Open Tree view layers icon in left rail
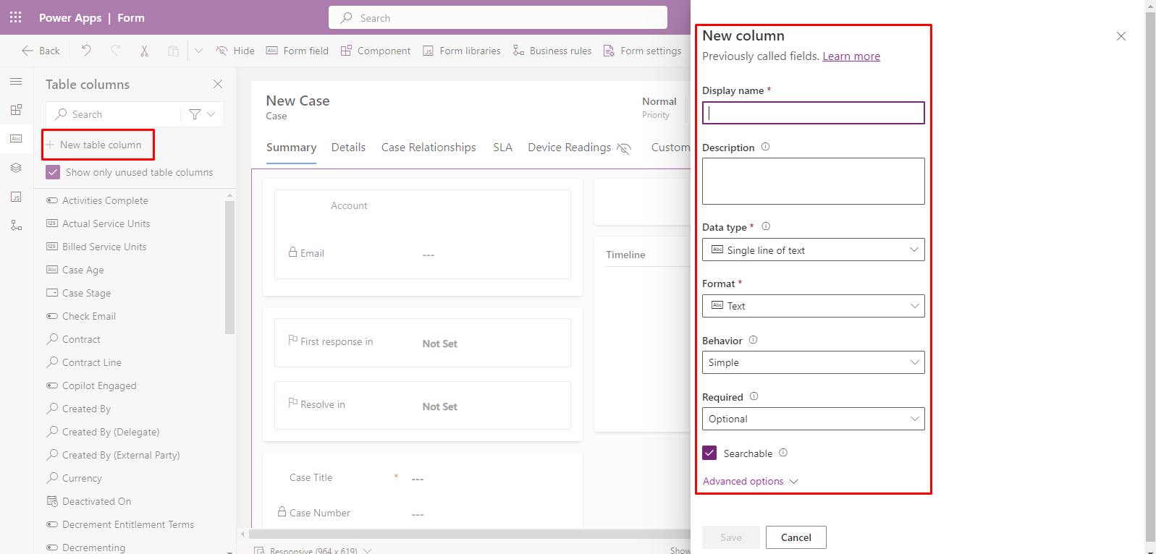The image size is (1156, 554). click(16, 168)
